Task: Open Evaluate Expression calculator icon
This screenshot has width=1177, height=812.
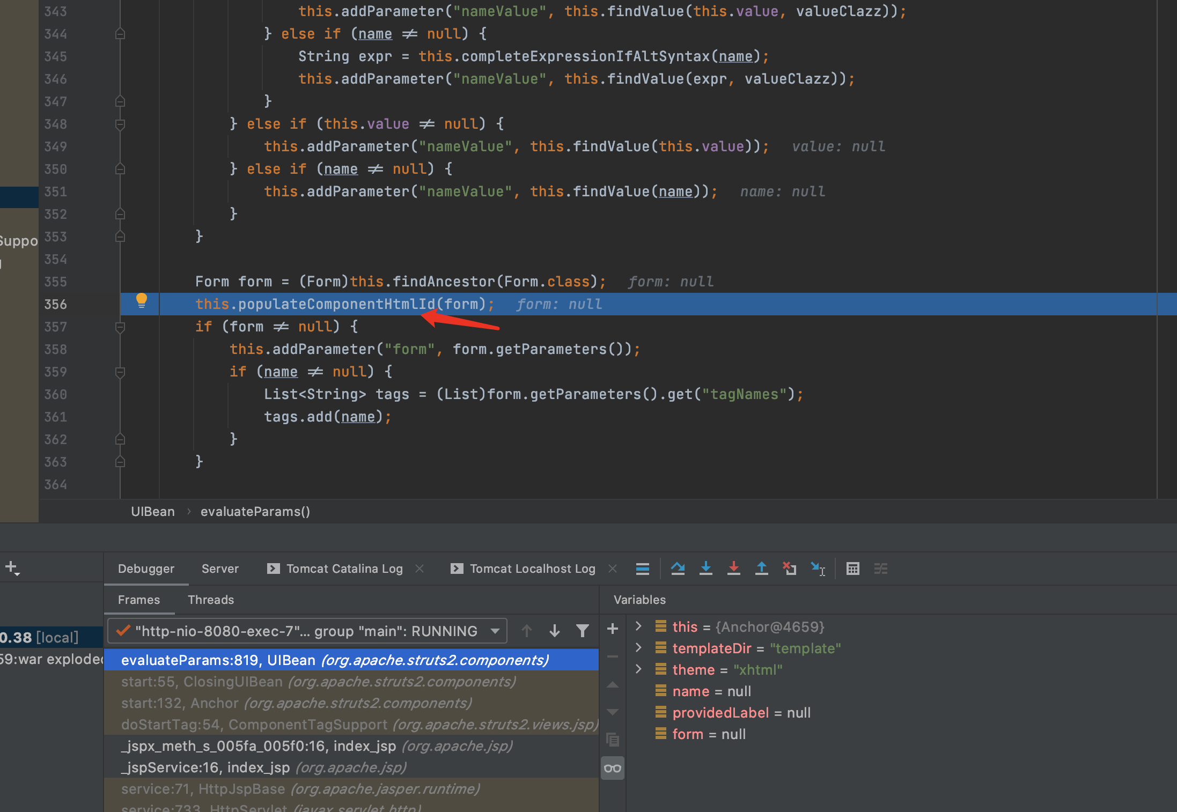Action: click(853, 569)
